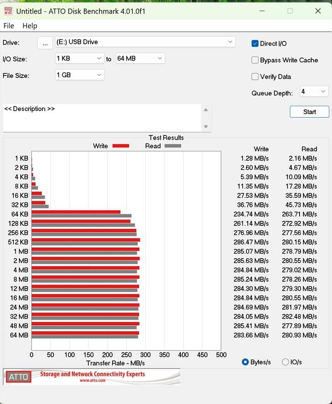Click the ATTO app icon in title bar
332x404 pixels.
(8, 11)
